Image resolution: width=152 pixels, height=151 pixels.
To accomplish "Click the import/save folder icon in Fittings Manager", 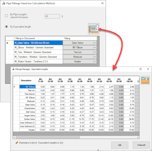I will 145,80.
